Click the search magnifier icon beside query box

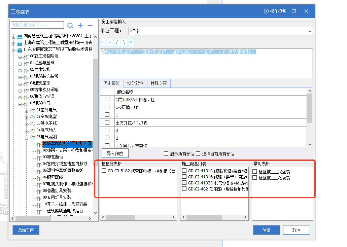tap(70, 25)
